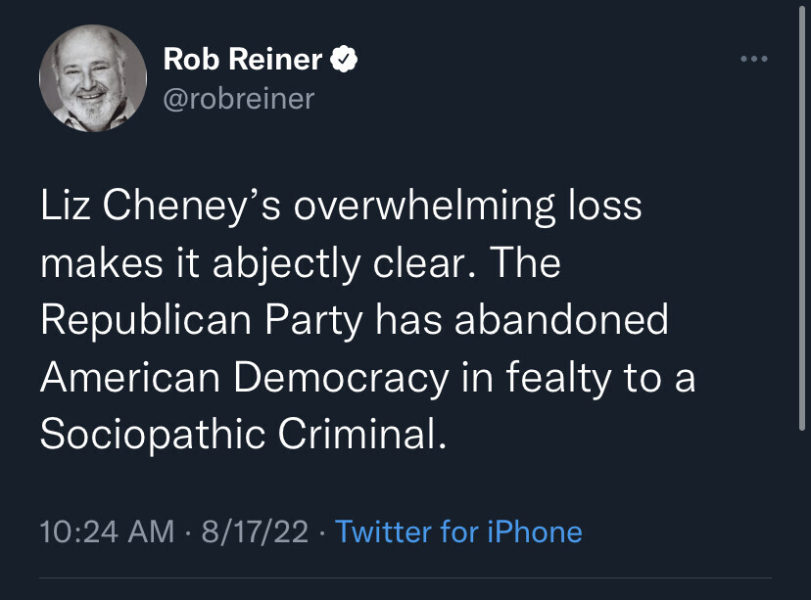Image resolution: width=811 pixels, height=600 pixels.
Task: Open the @robreiner handle
Action: coord(238,98)
